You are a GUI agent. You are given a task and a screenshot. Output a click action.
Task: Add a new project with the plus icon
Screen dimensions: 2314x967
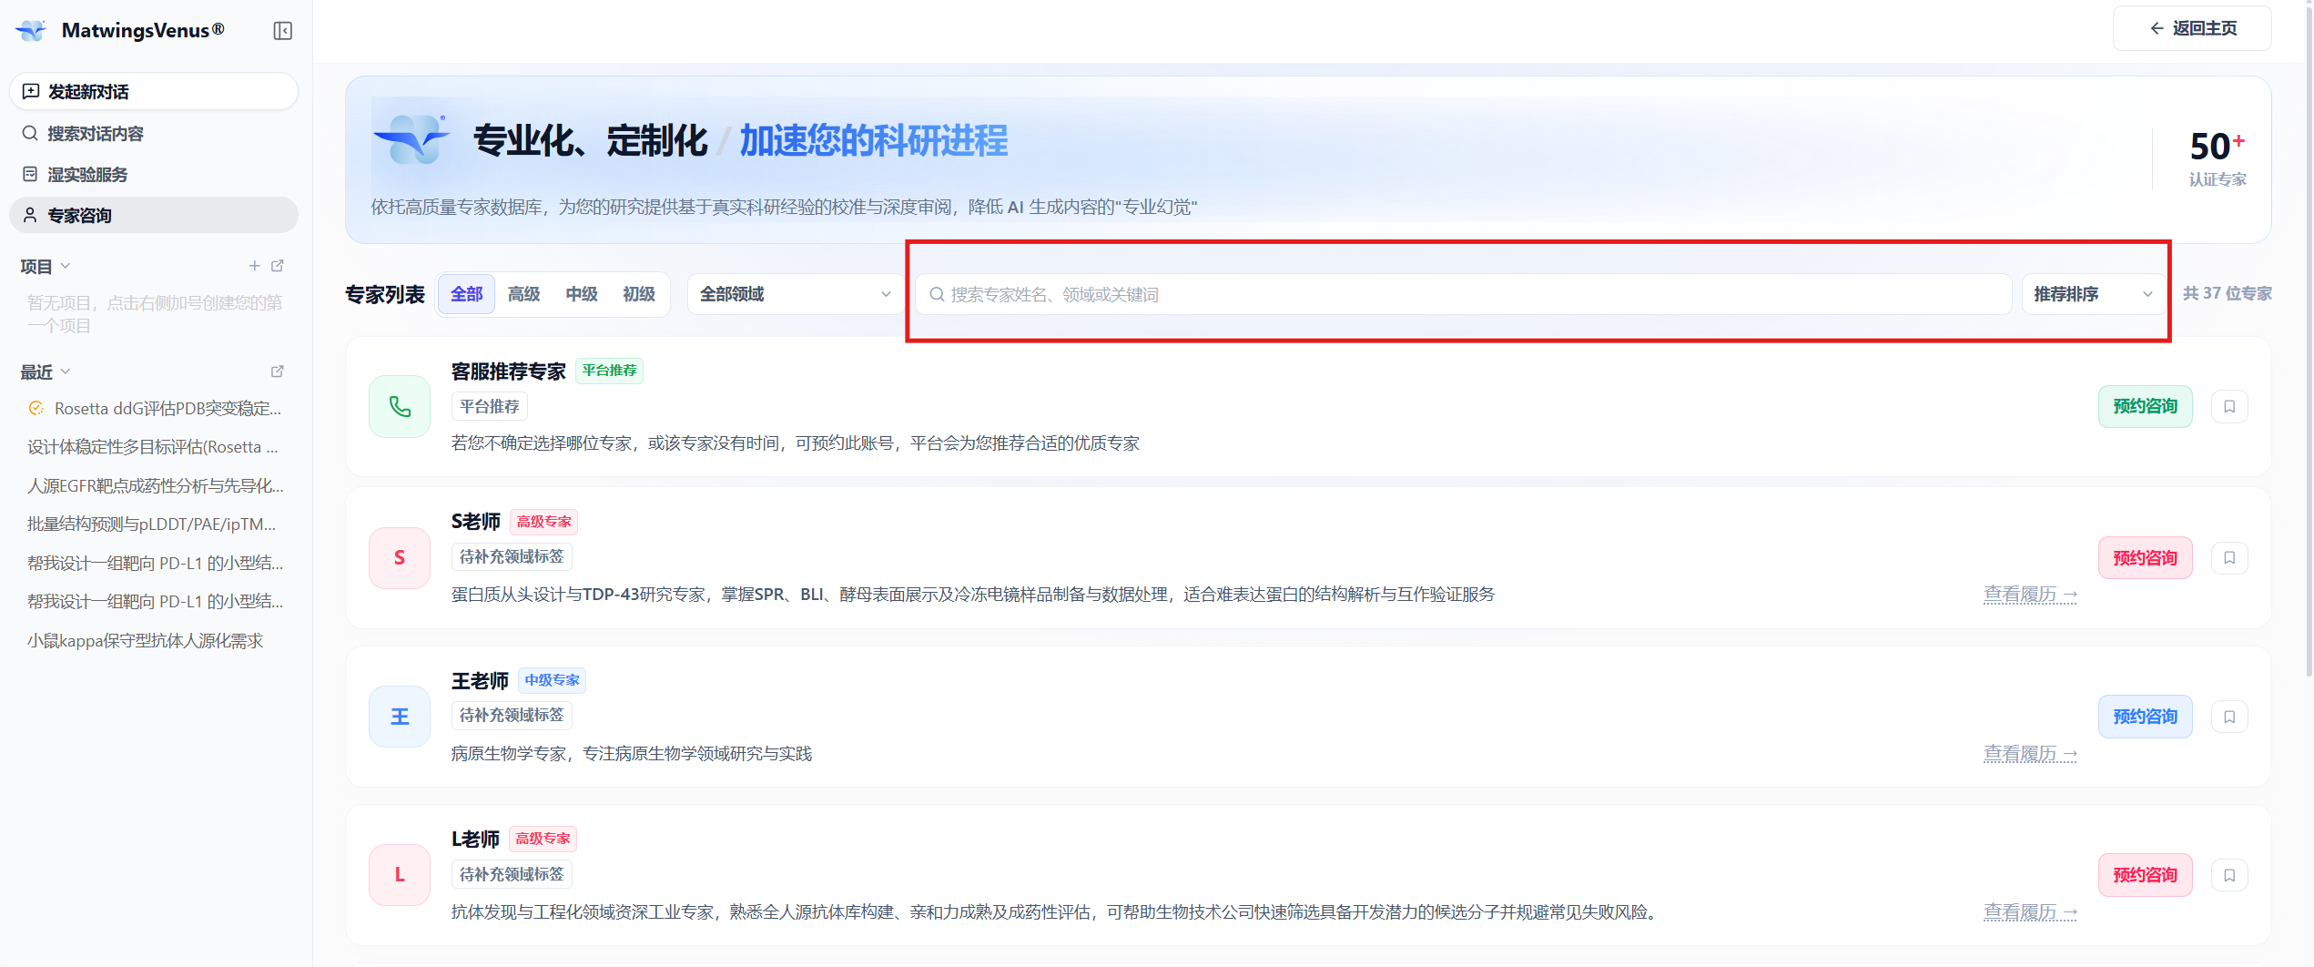(x=255, y=266)
